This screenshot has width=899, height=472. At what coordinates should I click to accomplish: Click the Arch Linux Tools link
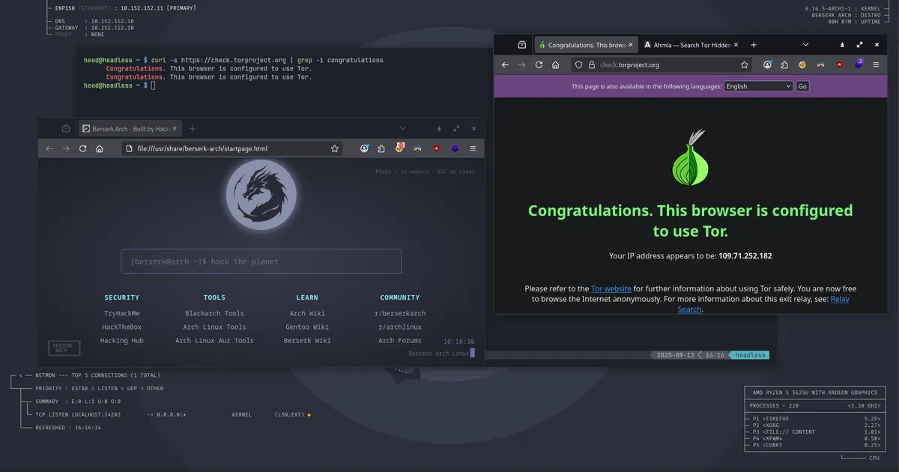point(214,327)
